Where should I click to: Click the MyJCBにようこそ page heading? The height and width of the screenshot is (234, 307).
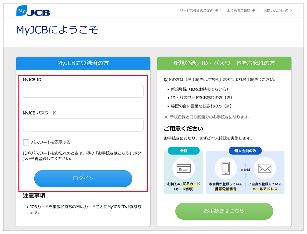[57, 30]
